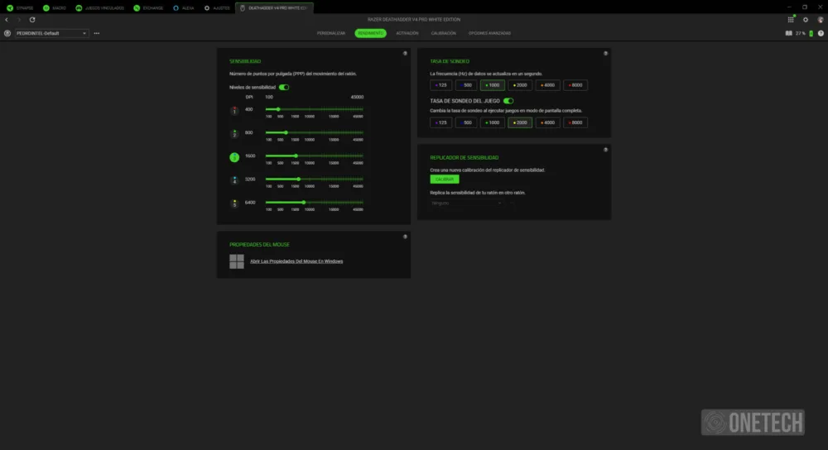Select sensitivity stage 1 icon (400 DPI)
This screenshot has width=828, height=450.
[234, 110]
